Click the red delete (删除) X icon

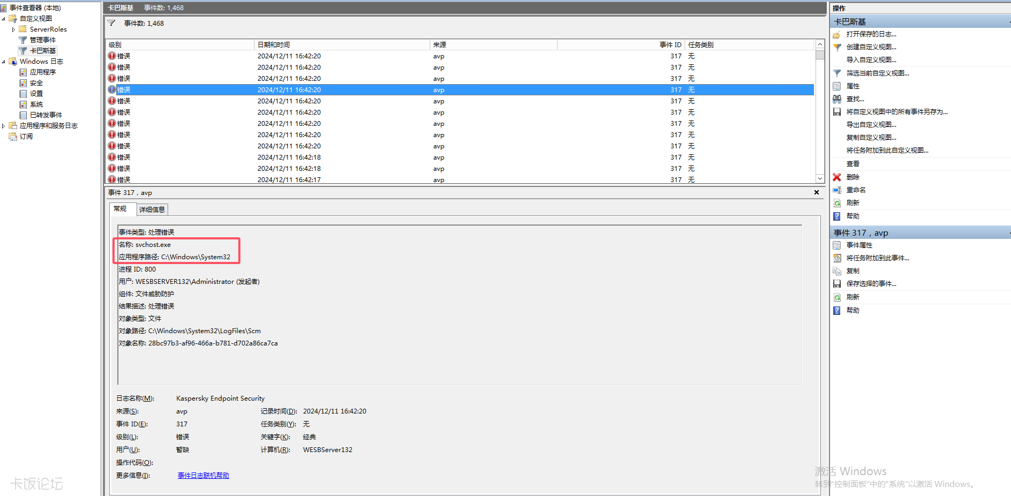pos(837,177)
